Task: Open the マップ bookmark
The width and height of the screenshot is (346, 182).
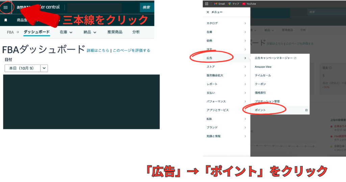Action: coord(230,4)
